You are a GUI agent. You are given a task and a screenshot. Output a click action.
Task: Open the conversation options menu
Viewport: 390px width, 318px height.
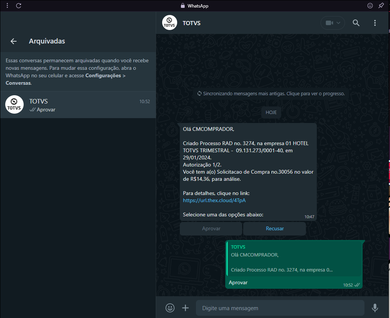tap(375, 23)
